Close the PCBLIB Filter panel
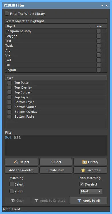112x214 pixels. pyautogui.click(x=107, y=6)
